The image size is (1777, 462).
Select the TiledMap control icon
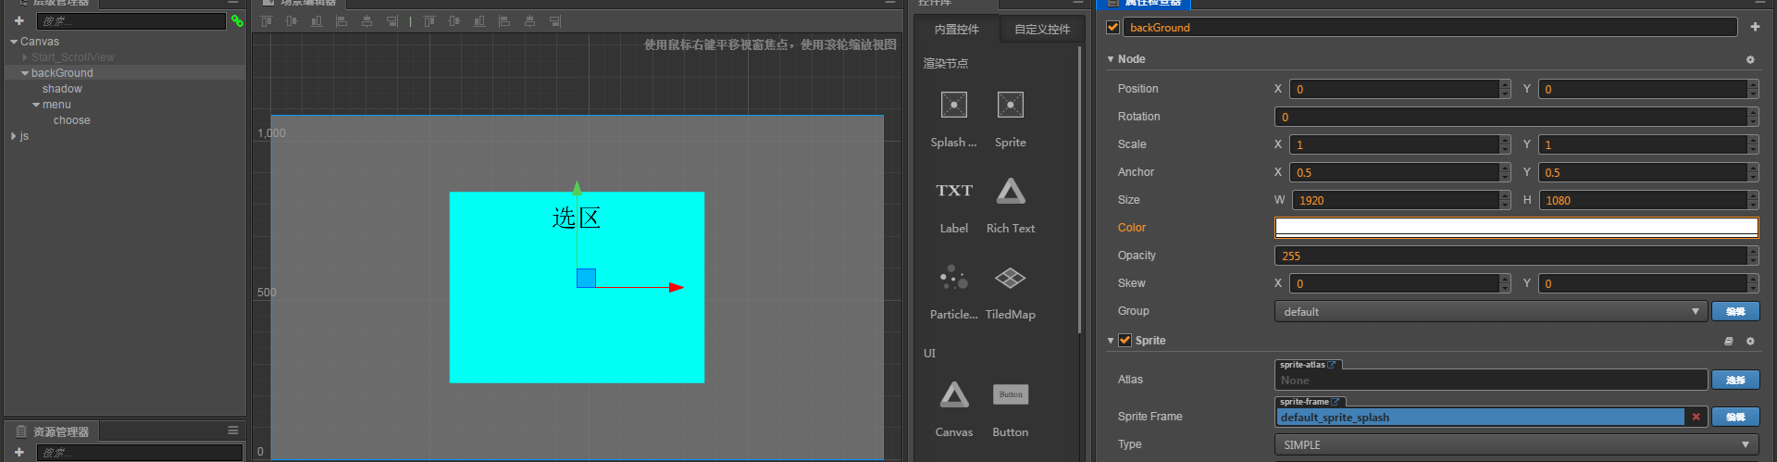point(1010,277)
